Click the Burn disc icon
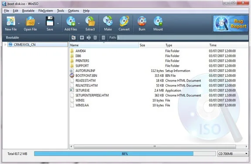Screen dimensions: 251x164 click(142, 21)
